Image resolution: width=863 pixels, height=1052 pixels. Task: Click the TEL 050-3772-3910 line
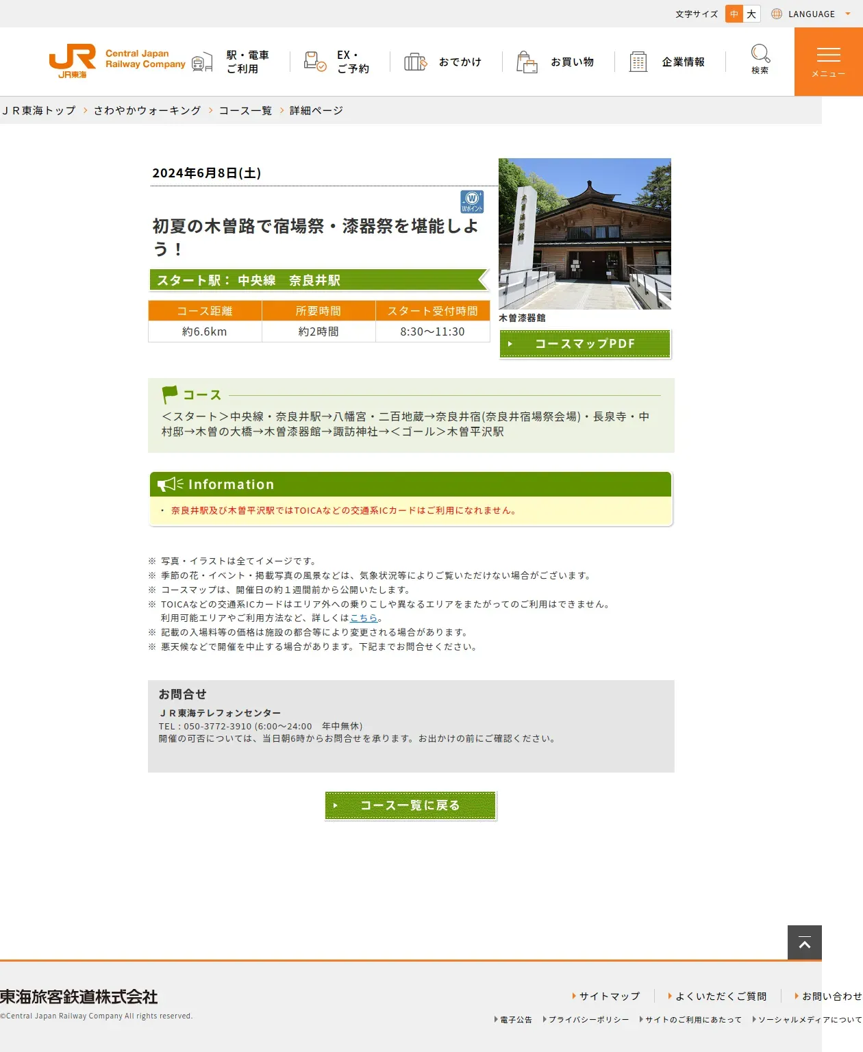[x=261, y=726]
